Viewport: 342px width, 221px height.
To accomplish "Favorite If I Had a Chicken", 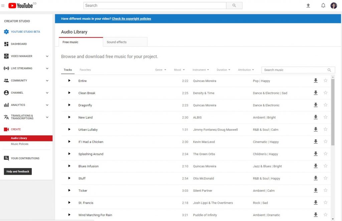I will click(x=325, y=142).
